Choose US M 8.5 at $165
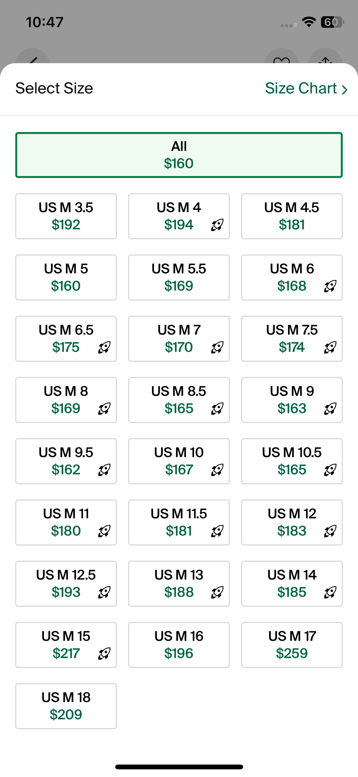 click(x=179, y=400)
